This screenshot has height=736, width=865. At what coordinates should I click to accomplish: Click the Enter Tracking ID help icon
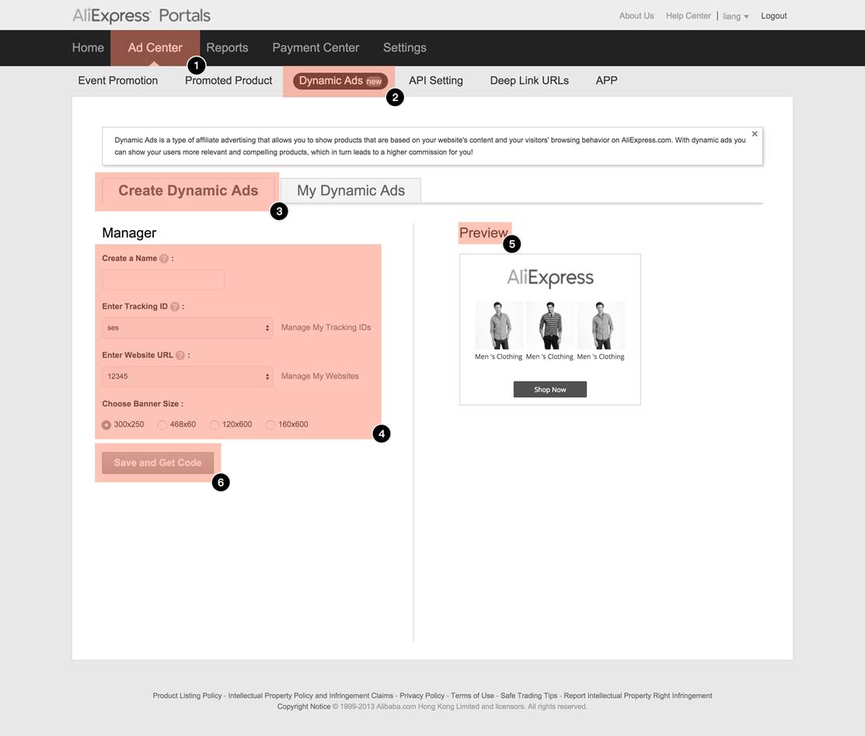point(175,307)
